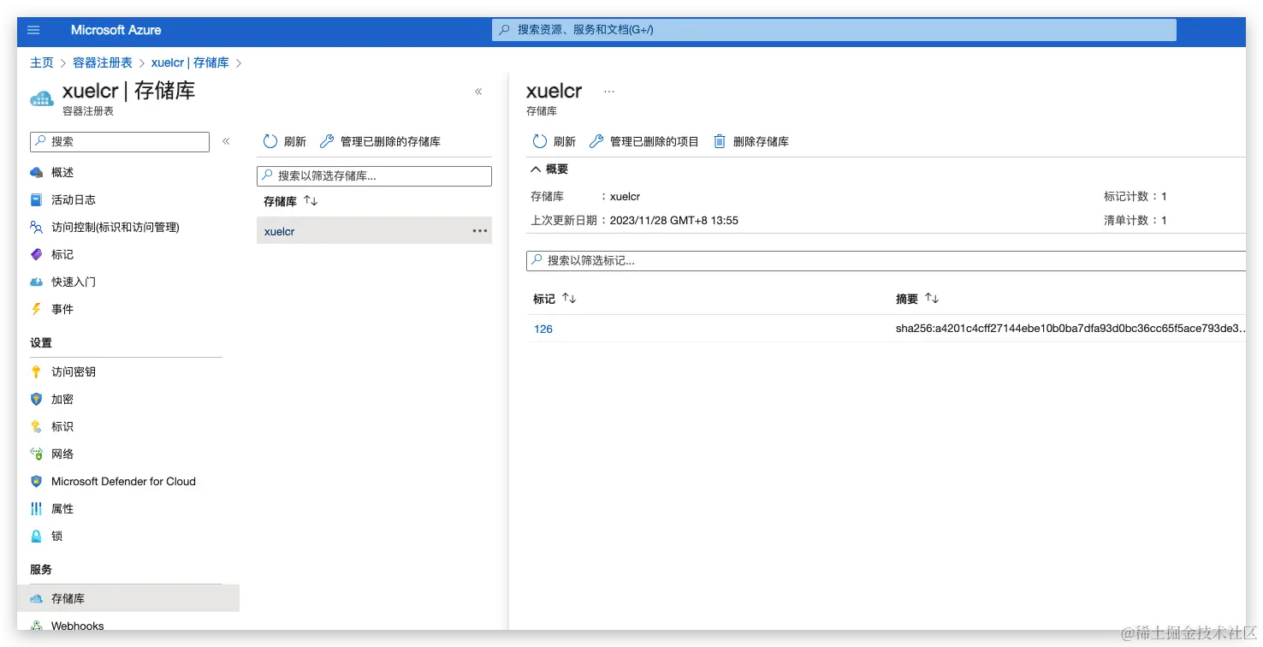Sort by 摘要 digest column arrows

click(x=932, y=299)
